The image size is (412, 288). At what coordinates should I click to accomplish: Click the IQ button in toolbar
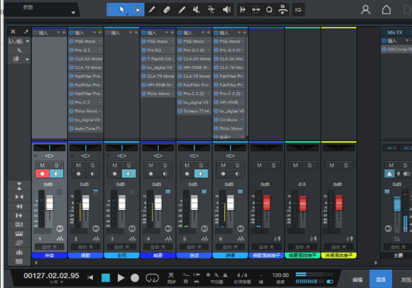(x=298, y=10)
